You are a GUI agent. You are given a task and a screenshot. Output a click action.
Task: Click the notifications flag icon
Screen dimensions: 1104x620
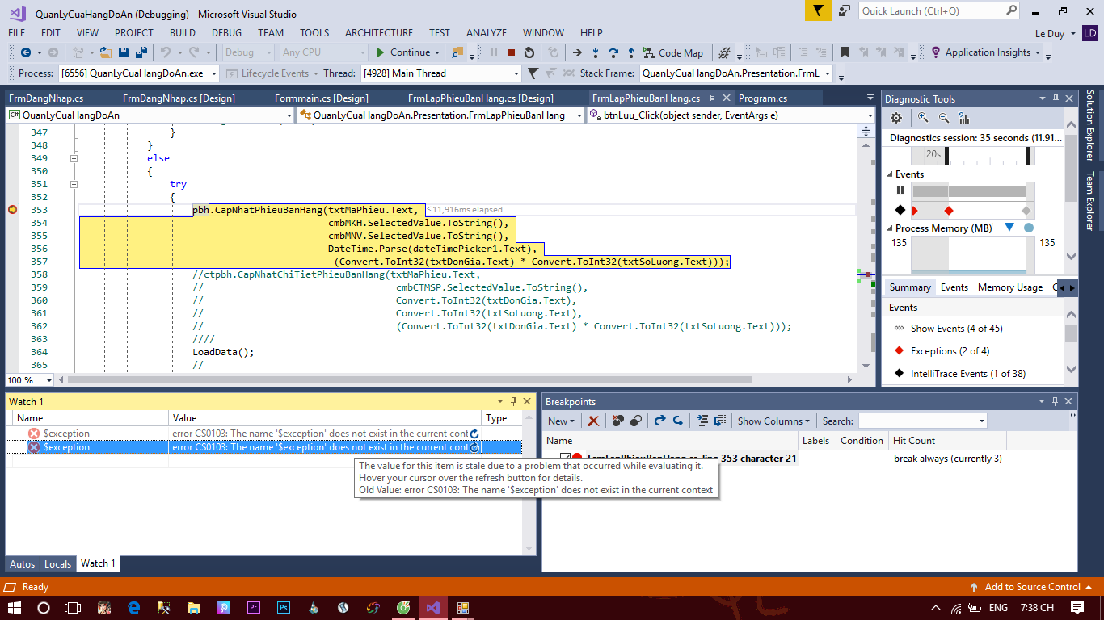tap(818, 10)
